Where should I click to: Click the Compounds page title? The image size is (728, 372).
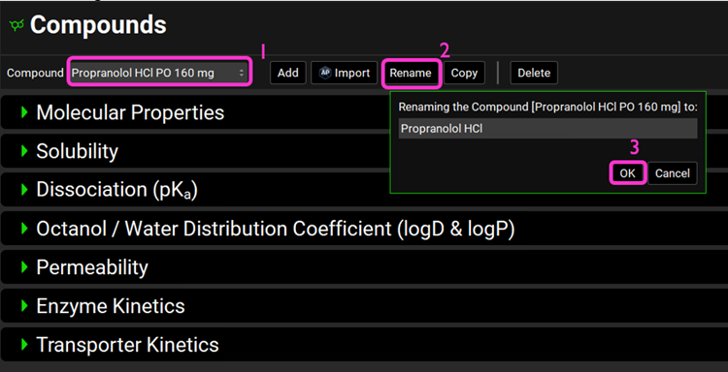click(98, 25)
